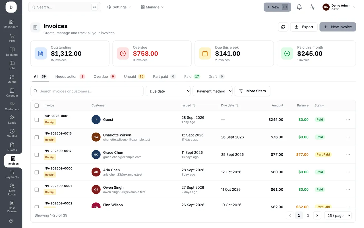Open the Jobs sidebar item
The width and height of the screenshot is (364, 228).
12,65
